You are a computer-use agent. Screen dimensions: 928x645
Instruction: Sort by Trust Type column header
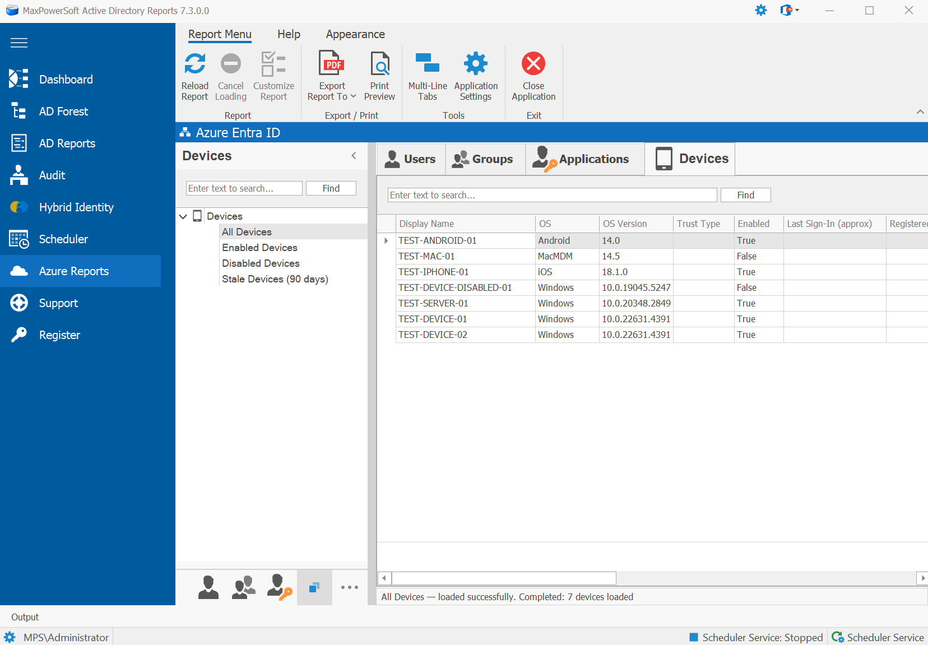click(704, 224)
